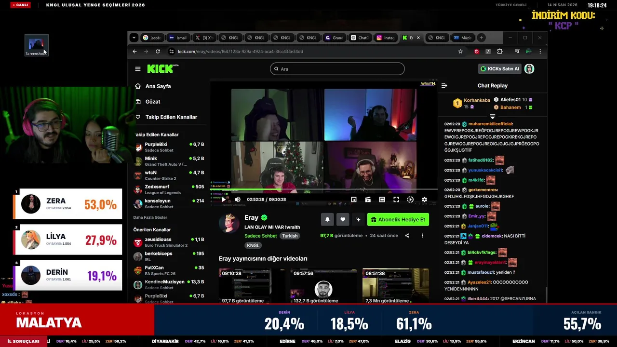
Task: Click the KICKs coin icon
Action: (x=483, y=69)
